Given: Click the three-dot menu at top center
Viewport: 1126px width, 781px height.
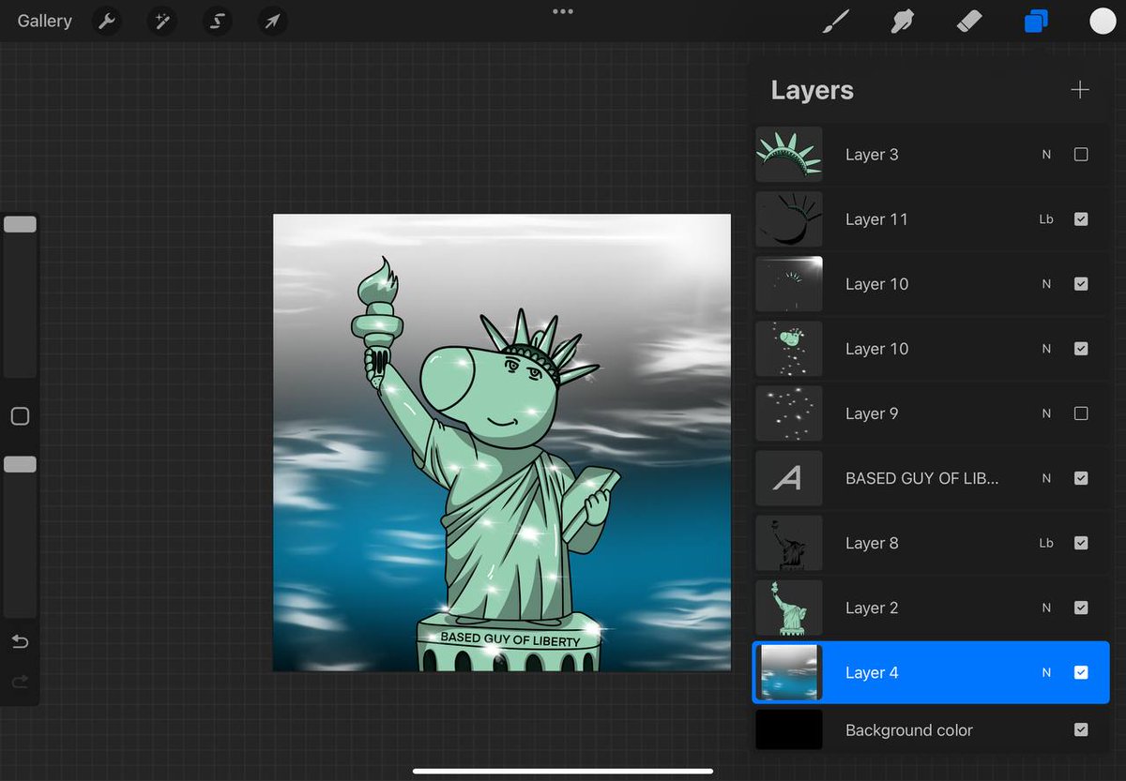Looking at the screenshot, I should tap(563, 11).
